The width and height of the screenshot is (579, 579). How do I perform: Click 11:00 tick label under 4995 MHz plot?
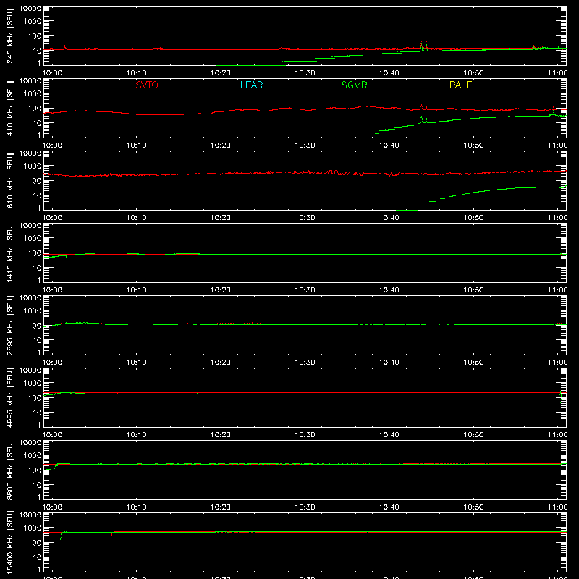tap(557, 435)
